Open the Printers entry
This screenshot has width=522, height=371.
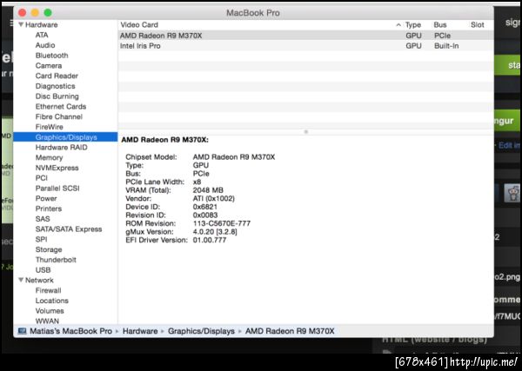tap(48, 209)
